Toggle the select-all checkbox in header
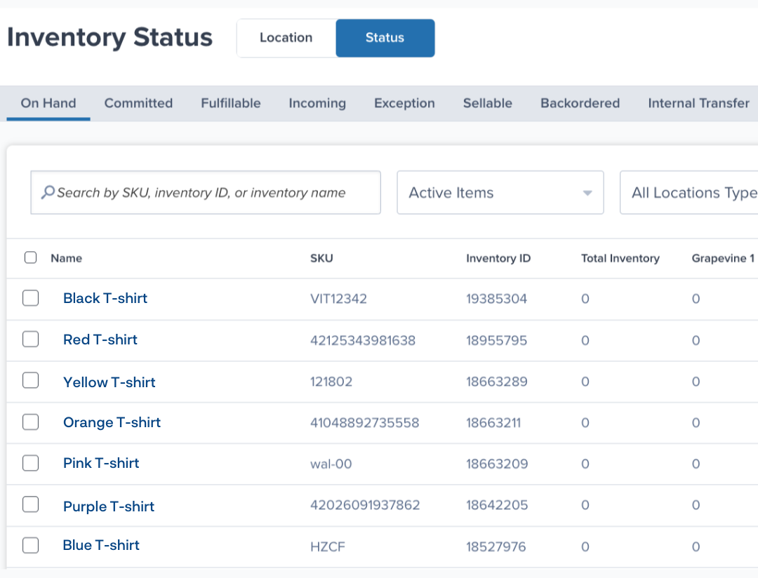The width and height of the screenshot is (758, 578). point(30,257)
